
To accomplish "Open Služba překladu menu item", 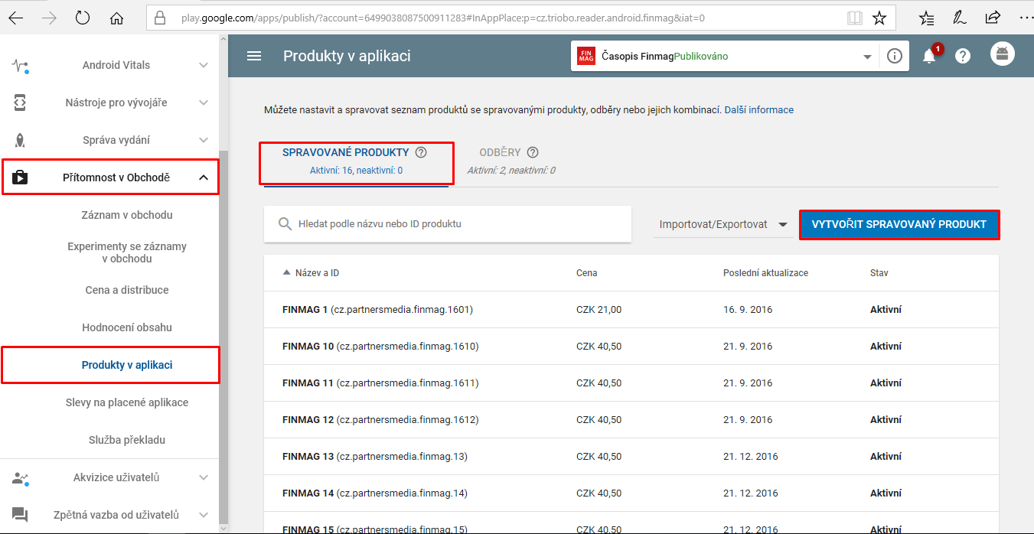I will [127, 440].
